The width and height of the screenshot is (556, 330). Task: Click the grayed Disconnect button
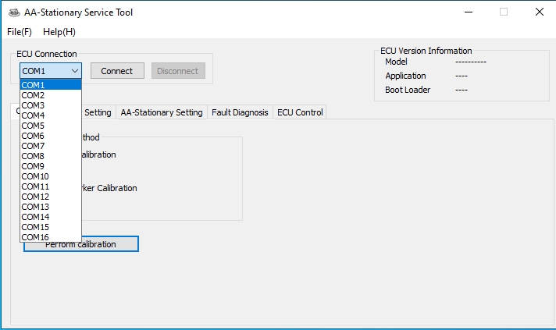(178, 71)
